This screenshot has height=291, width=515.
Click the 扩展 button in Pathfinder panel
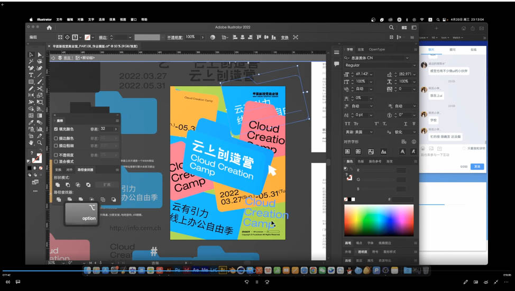tap(107, 185)
